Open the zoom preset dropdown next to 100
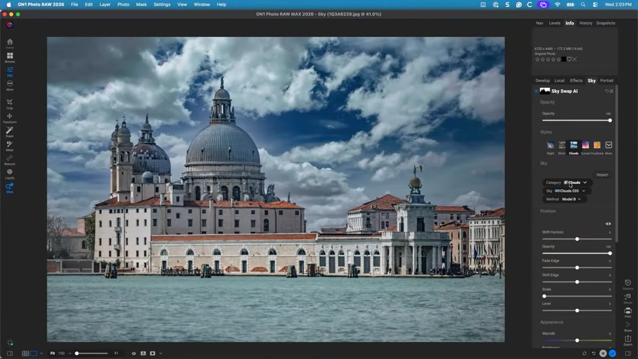Image resolution: width=638 pixels, height=359 pixels. coord(70,353)
